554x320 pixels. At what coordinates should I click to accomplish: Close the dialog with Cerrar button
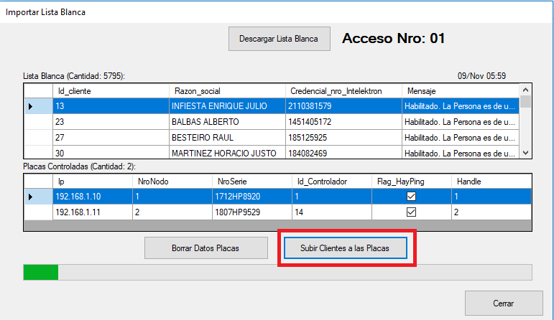point(503,303)
